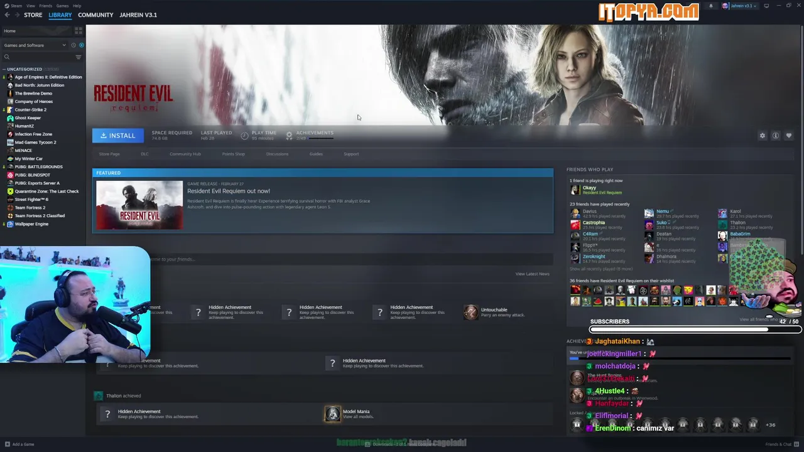
Task: Add game to favorites heart icon
Action: pyautogui.click(x=789, y=136)
